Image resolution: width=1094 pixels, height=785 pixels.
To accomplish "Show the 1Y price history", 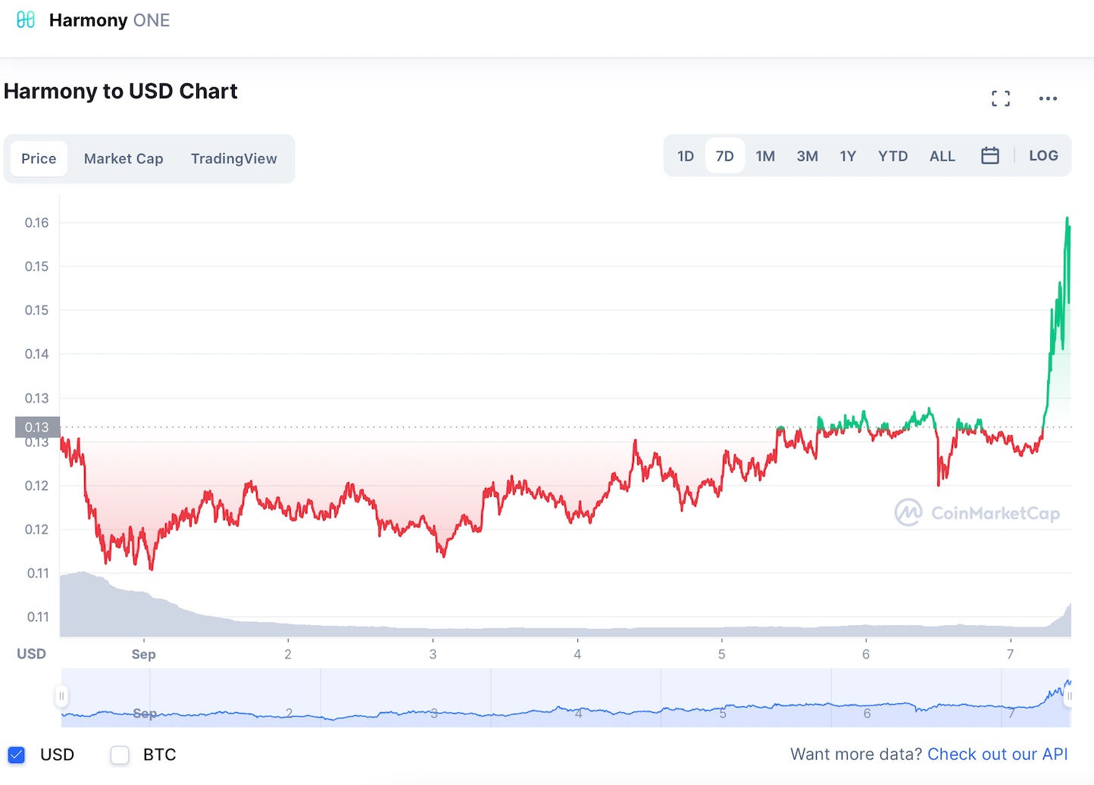I will coord(848,155).
